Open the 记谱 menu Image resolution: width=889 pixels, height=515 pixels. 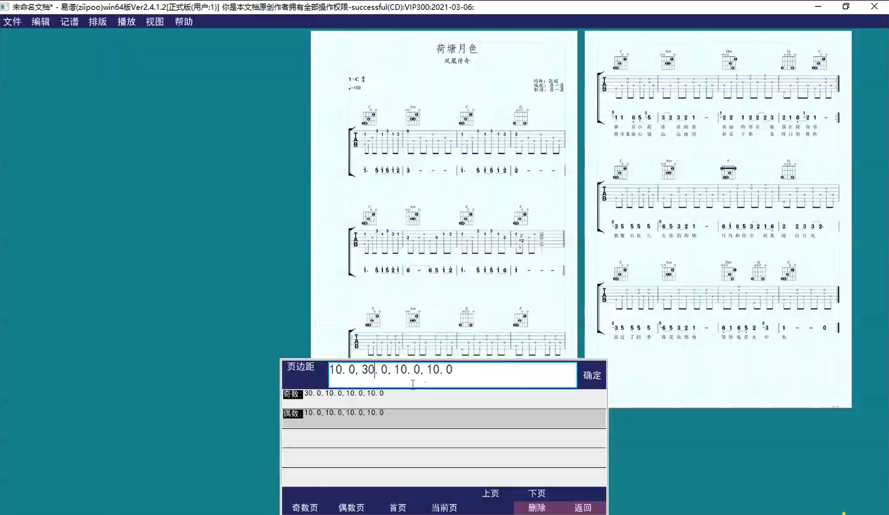(x=69, y=22)
